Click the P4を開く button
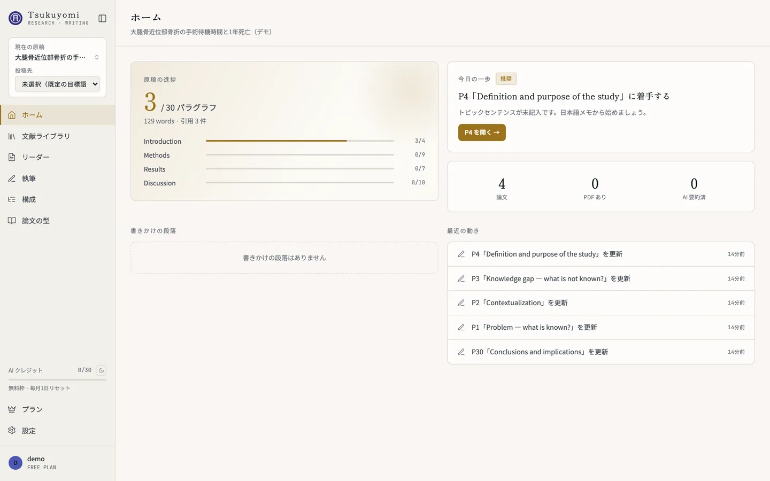 (482, 133)
